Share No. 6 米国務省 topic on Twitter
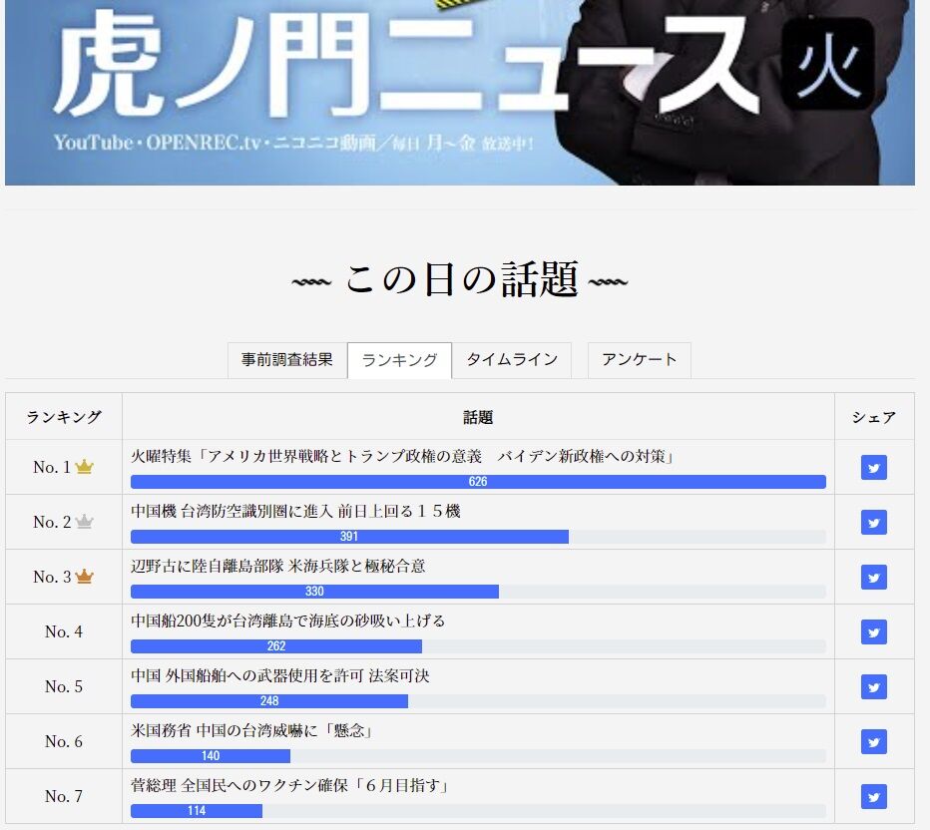 pos(874,741)
